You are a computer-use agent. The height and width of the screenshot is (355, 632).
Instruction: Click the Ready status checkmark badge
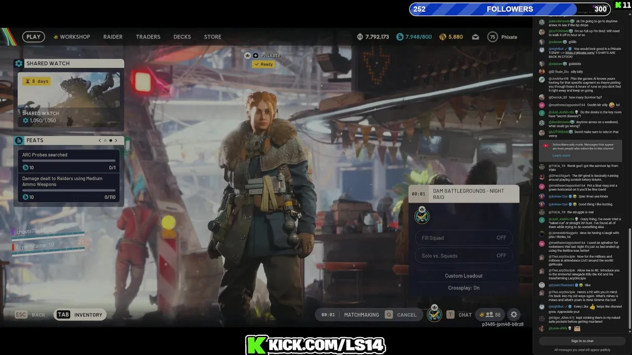[x=263, y=64]
